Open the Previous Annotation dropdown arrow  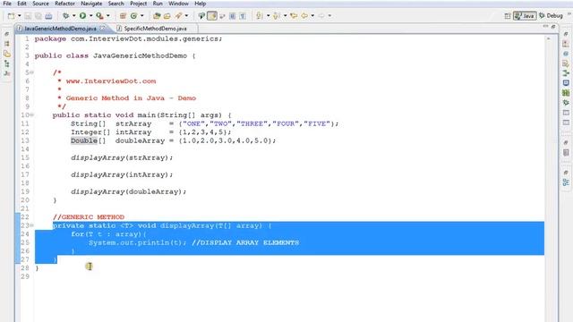pyautogui.click(x=285, y=16)
